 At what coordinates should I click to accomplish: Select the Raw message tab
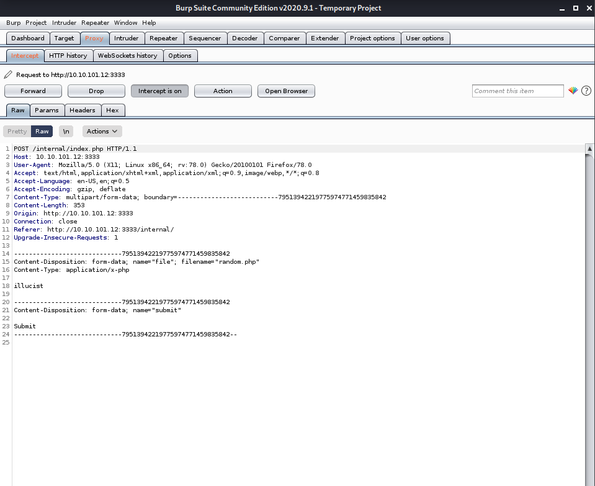coord(18,110)
